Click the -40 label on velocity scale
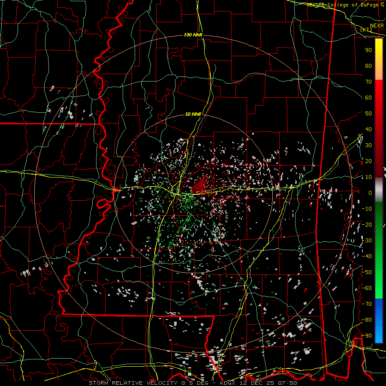 [x=367, y=256]
